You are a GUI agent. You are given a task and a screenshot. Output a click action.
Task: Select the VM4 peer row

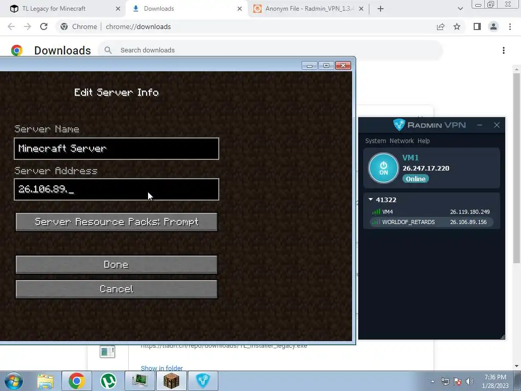coord(431,212)
